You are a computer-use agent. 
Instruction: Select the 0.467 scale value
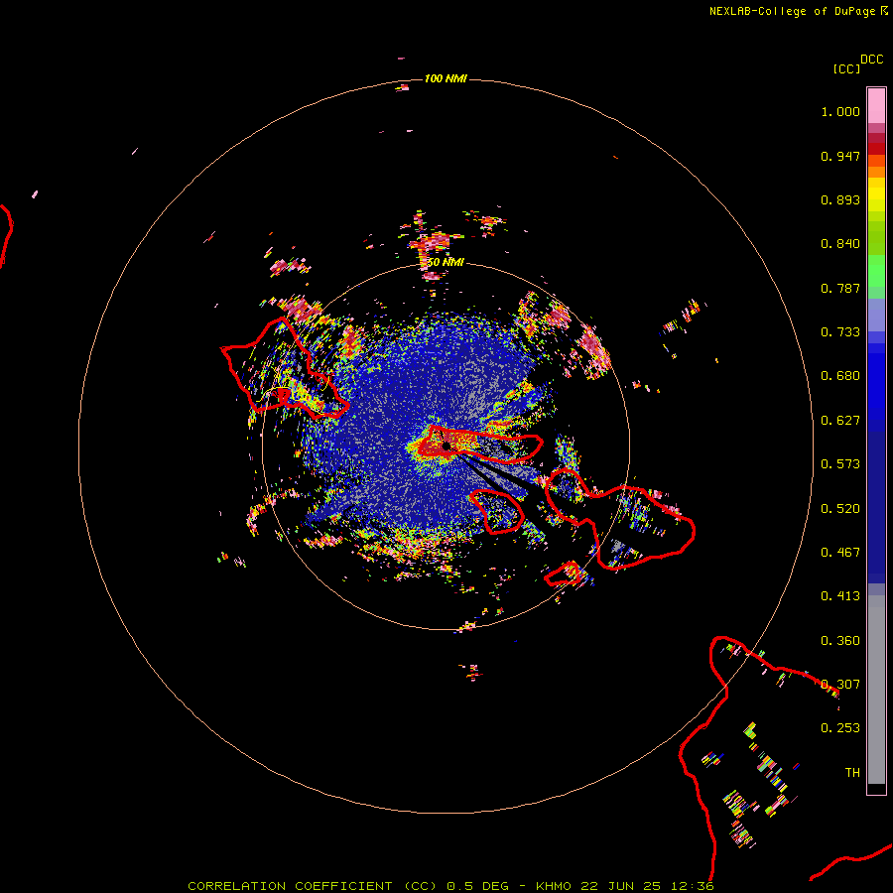click(x=840, y=553)
